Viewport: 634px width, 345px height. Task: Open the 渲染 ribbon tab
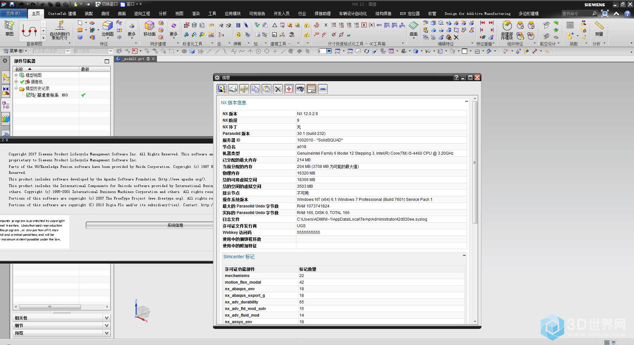coord(196,14)
